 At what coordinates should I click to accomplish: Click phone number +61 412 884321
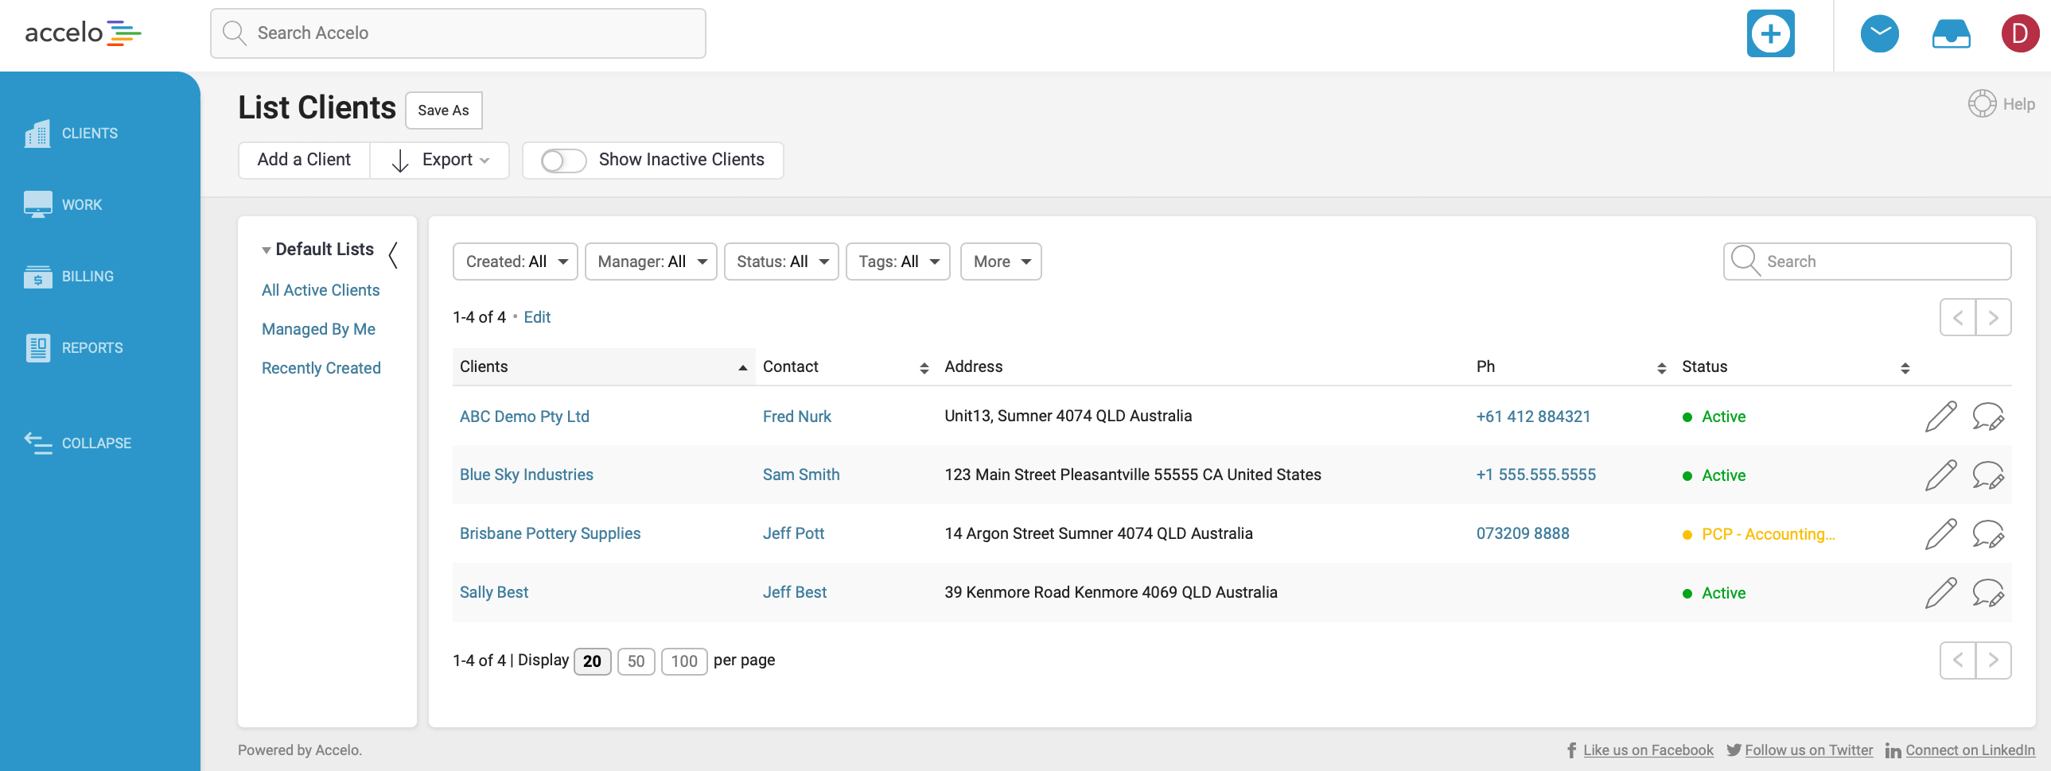pos(1532,416)
